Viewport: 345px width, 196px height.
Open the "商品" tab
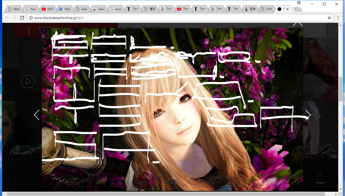tap(149, 9)
